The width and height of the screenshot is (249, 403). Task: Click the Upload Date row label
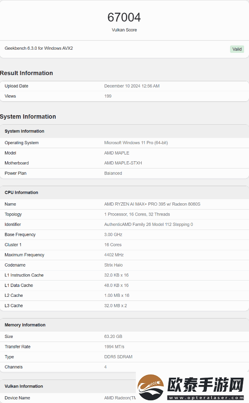click(x=16, y=86)
